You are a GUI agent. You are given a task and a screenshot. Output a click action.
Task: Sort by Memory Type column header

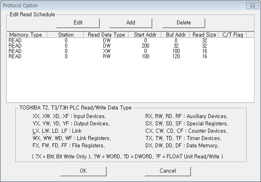27,35
